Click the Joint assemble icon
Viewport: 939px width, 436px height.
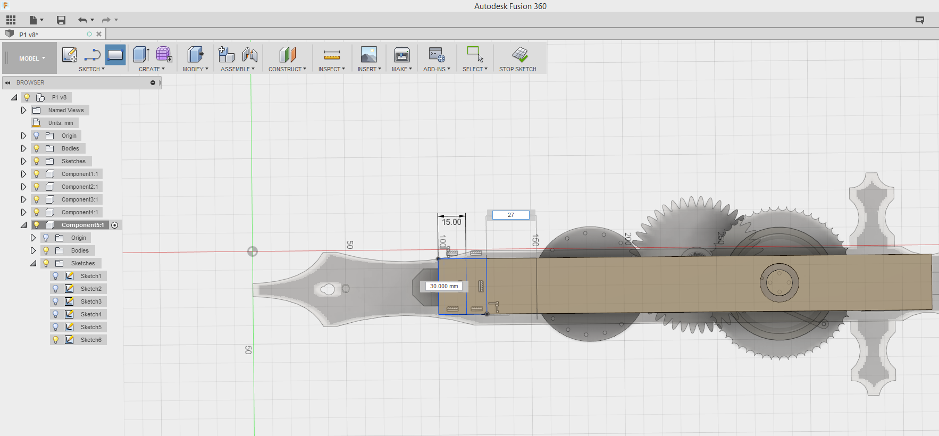click(x=249, y=54)
